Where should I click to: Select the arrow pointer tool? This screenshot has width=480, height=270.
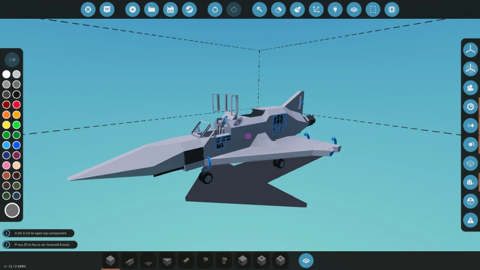(259, 9)
